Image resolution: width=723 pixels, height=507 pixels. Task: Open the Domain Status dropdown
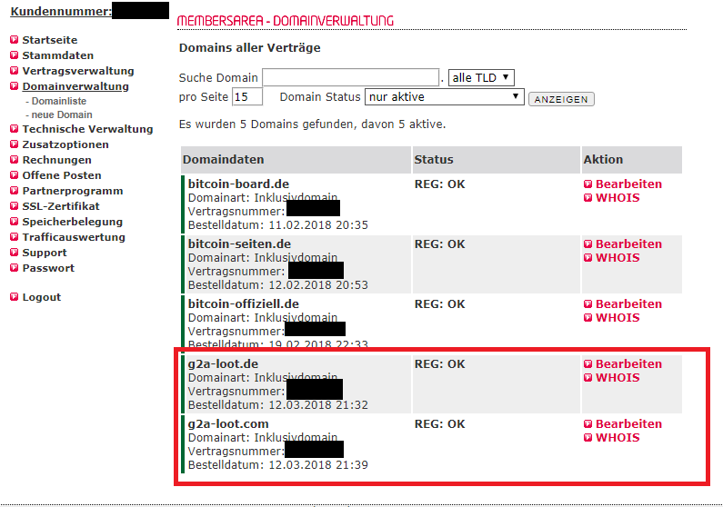click(444, 97)
